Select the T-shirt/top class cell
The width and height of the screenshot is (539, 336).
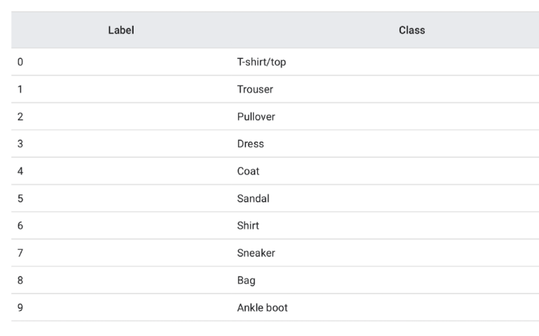coord(262,62)
